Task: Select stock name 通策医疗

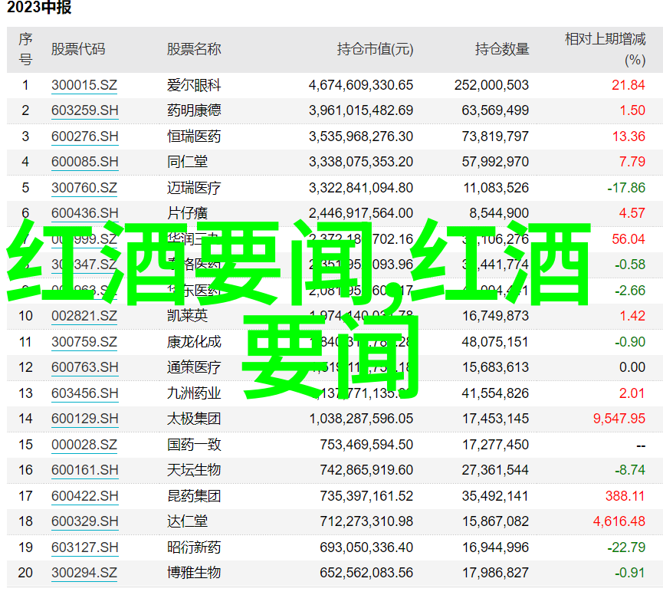Action: click(x=194, y=367)
